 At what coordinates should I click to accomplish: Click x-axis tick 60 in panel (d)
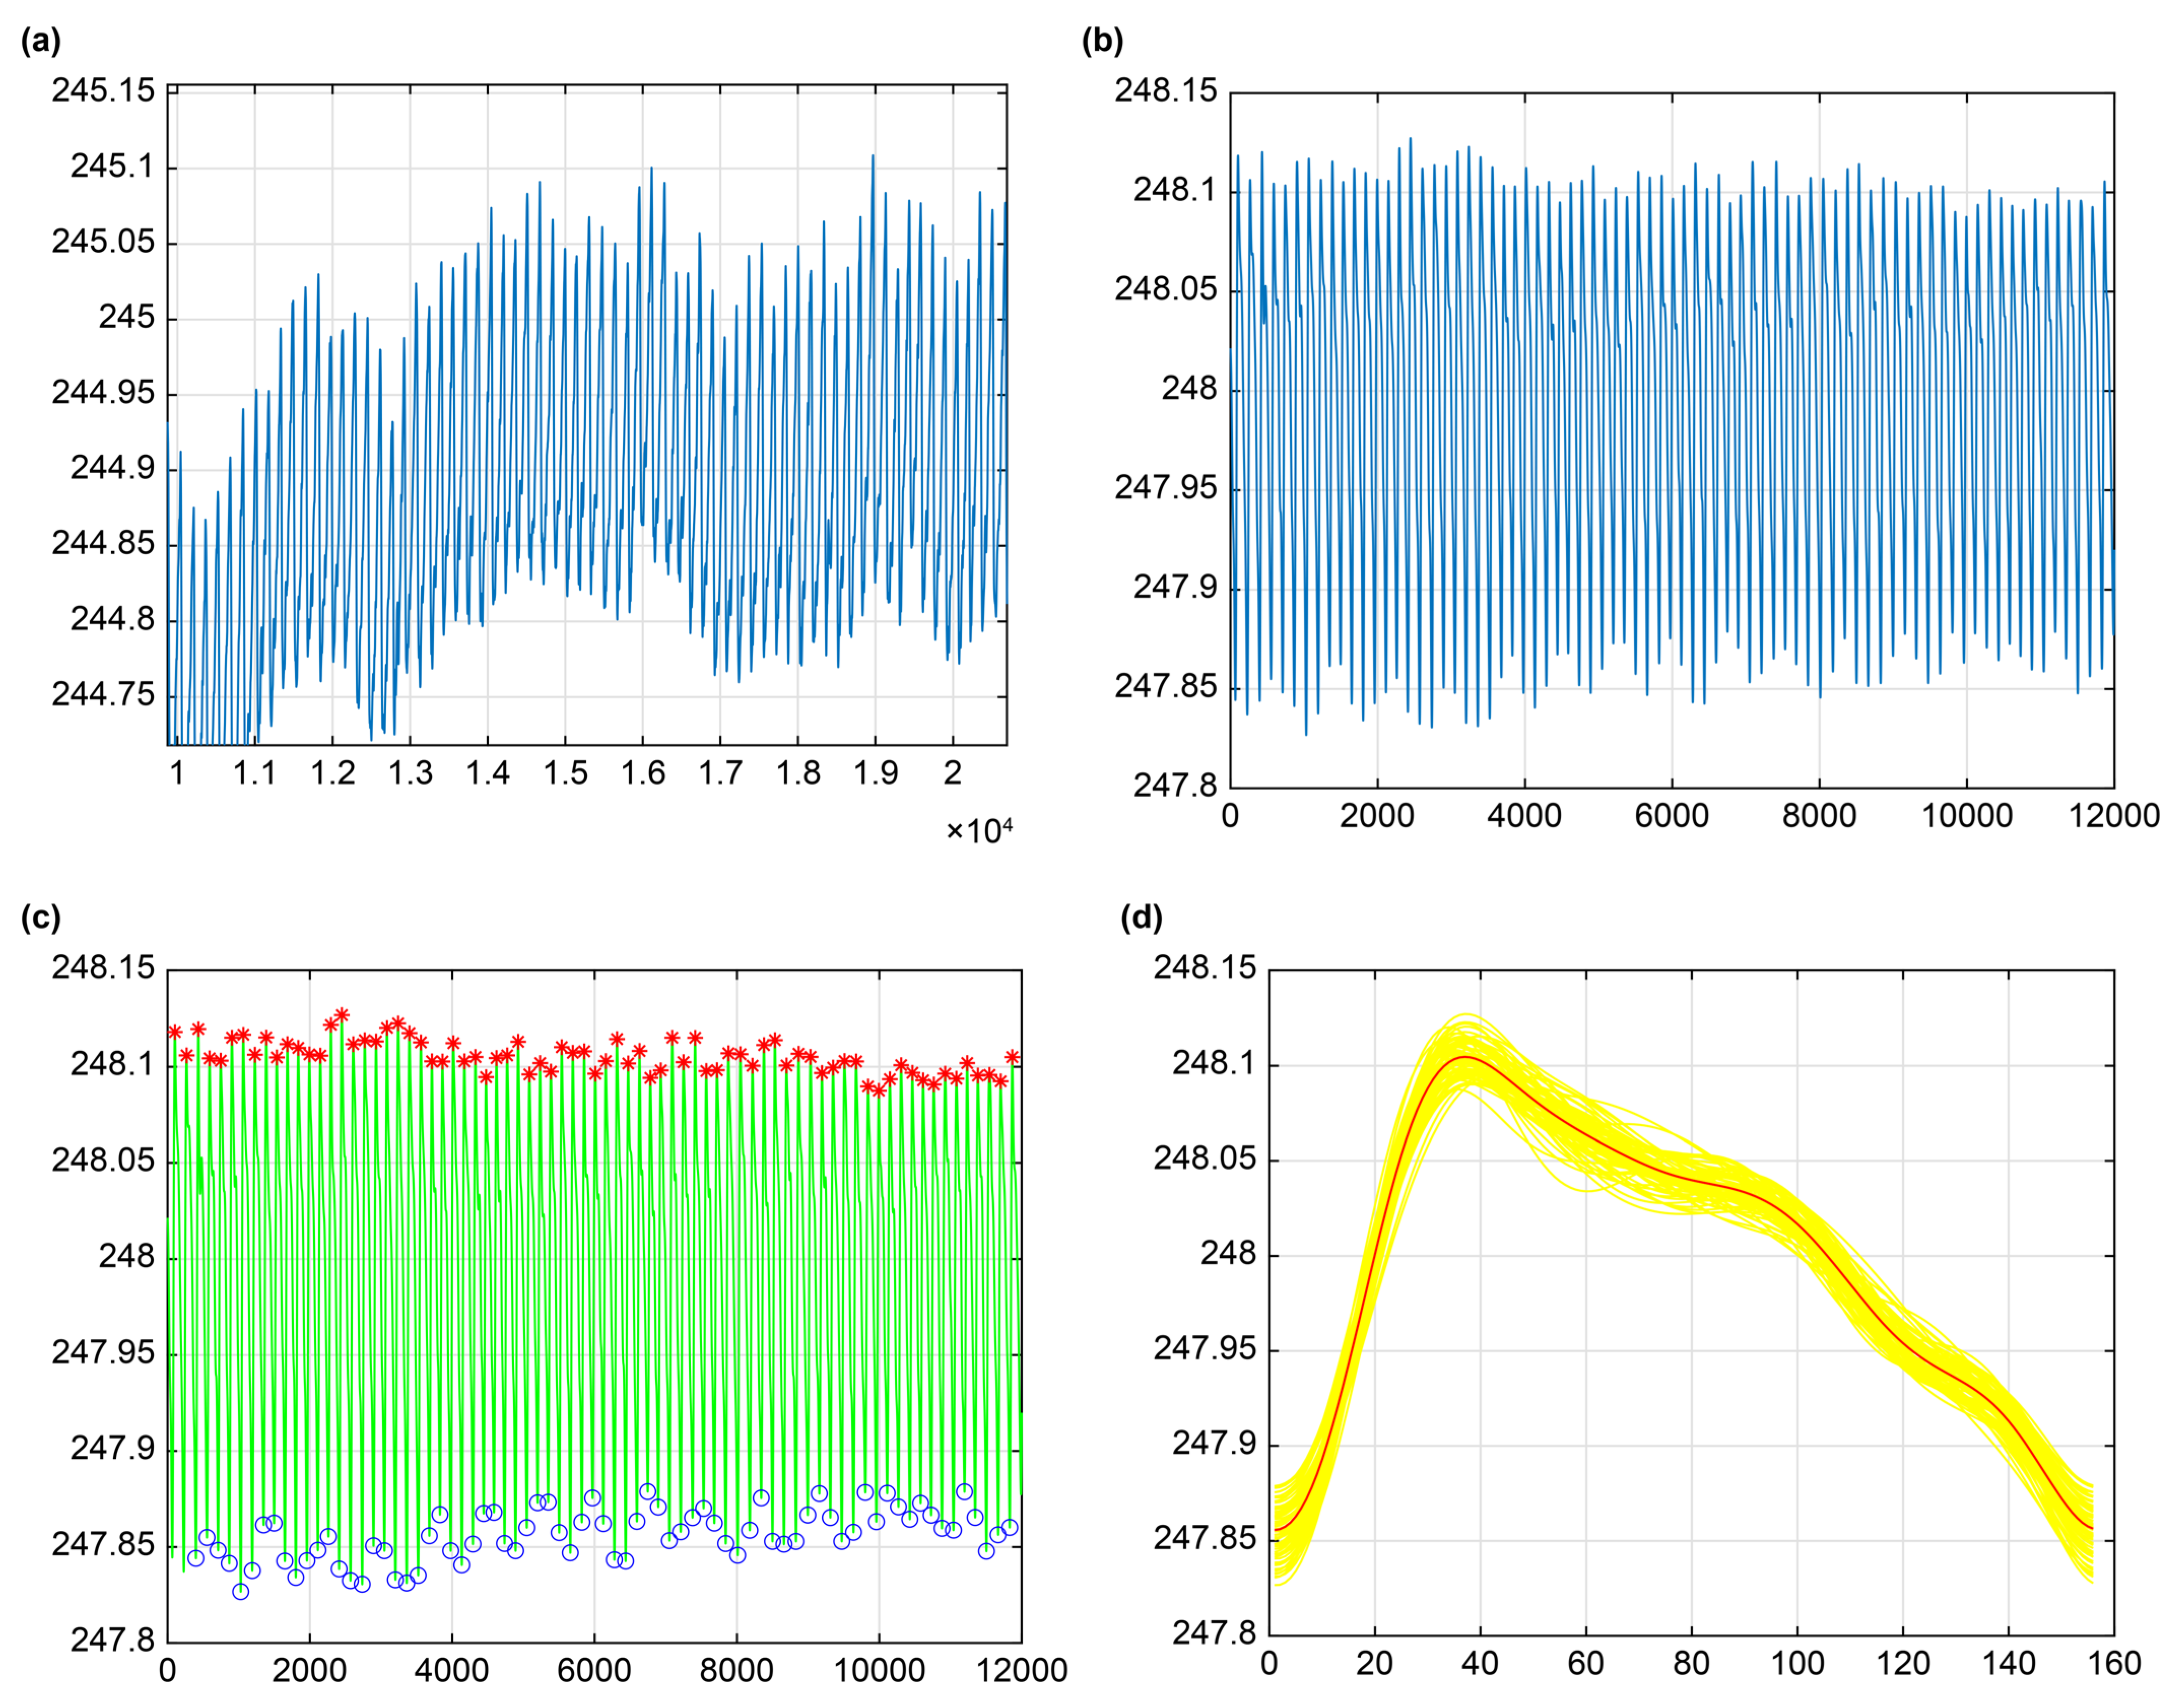click(1586, 1664)
